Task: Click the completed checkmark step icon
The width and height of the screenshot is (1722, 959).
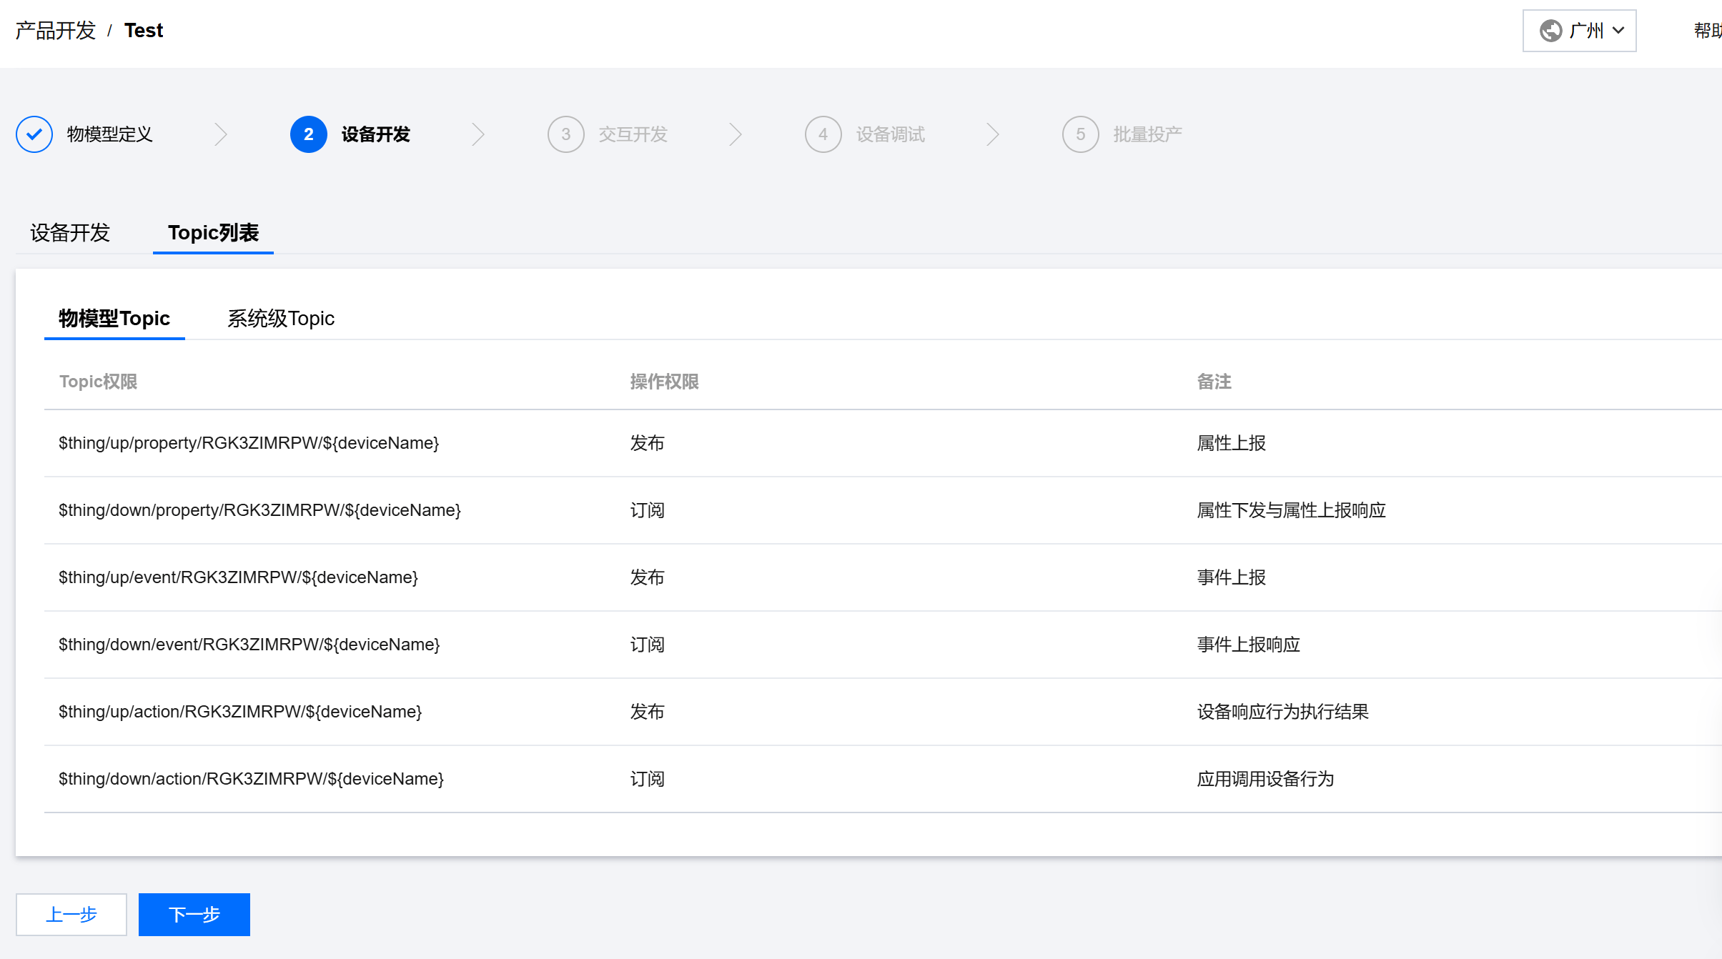Action: 34,134
